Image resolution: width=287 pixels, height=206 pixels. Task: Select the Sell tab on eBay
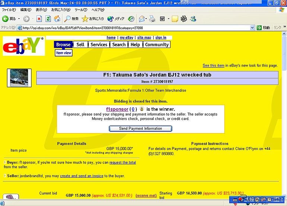[x=80, y=45]
